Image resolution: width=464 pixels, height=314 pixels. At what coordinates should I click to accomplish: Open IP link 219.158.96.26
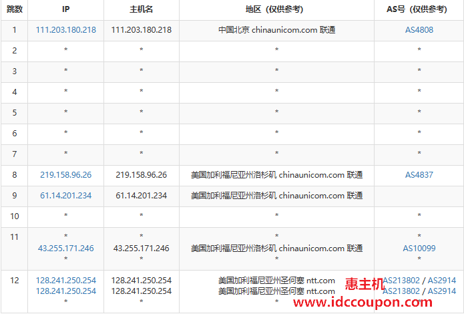(65, 175)
